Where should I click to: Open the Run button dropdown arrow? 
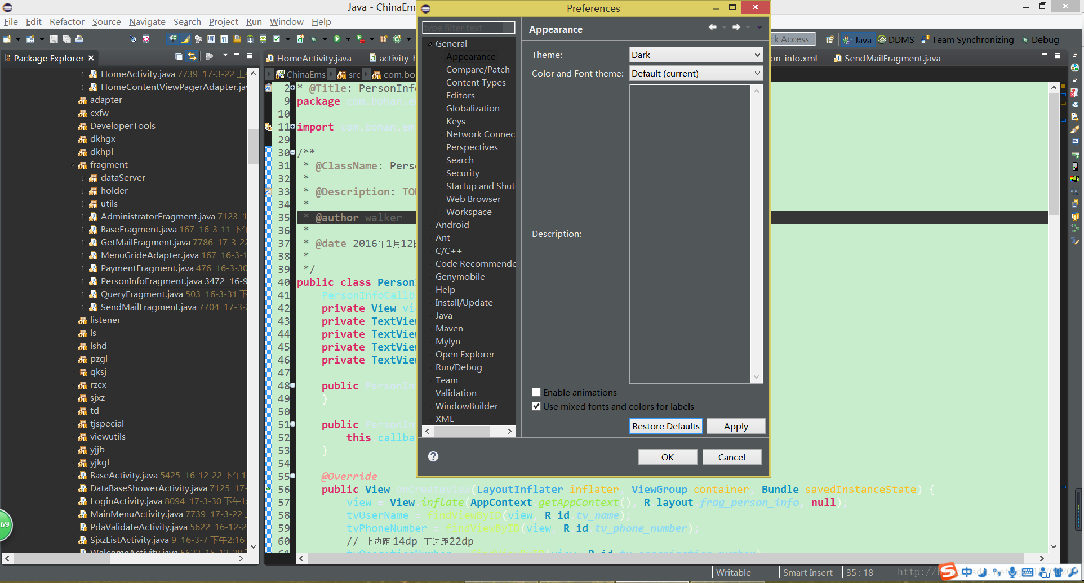(348, 39)
